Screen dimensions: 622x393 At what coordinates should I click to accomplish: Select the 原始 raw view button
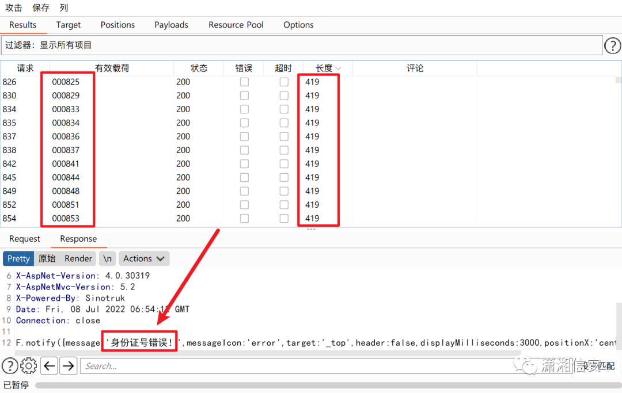tap(47, 258)
